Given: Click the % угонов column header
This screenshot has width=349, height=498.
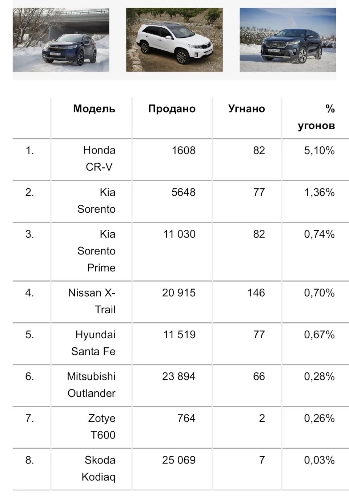Looking at the screenshot, I should coord(316,117).
